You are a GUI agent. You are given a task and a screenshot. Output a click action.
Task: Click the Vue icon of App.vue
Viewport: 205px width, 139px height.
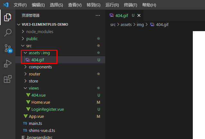[x=26, y=116]
